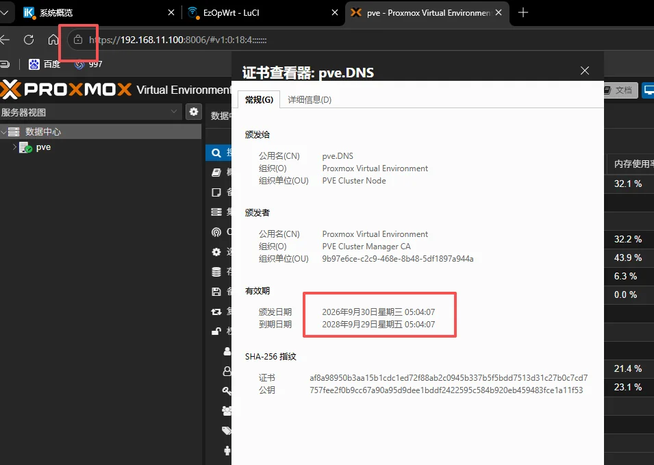Screen dimensions: 654x465
Task: Close the 系统概览 browser tab
Action: (171, 12)
